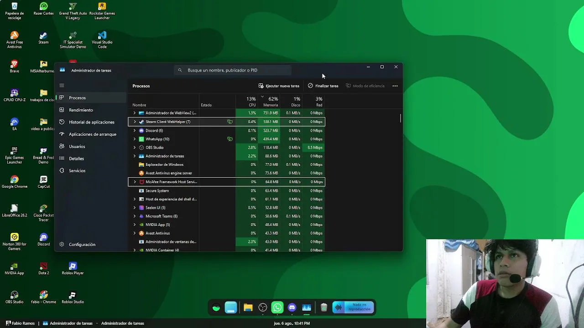The image size is (584, 328).
Task: Click the Avast Antivirus engine server icon
Action: [x=141, y=173]
